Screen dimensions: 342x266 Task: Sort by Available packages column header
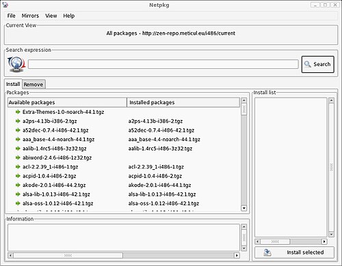pos(67,102)
